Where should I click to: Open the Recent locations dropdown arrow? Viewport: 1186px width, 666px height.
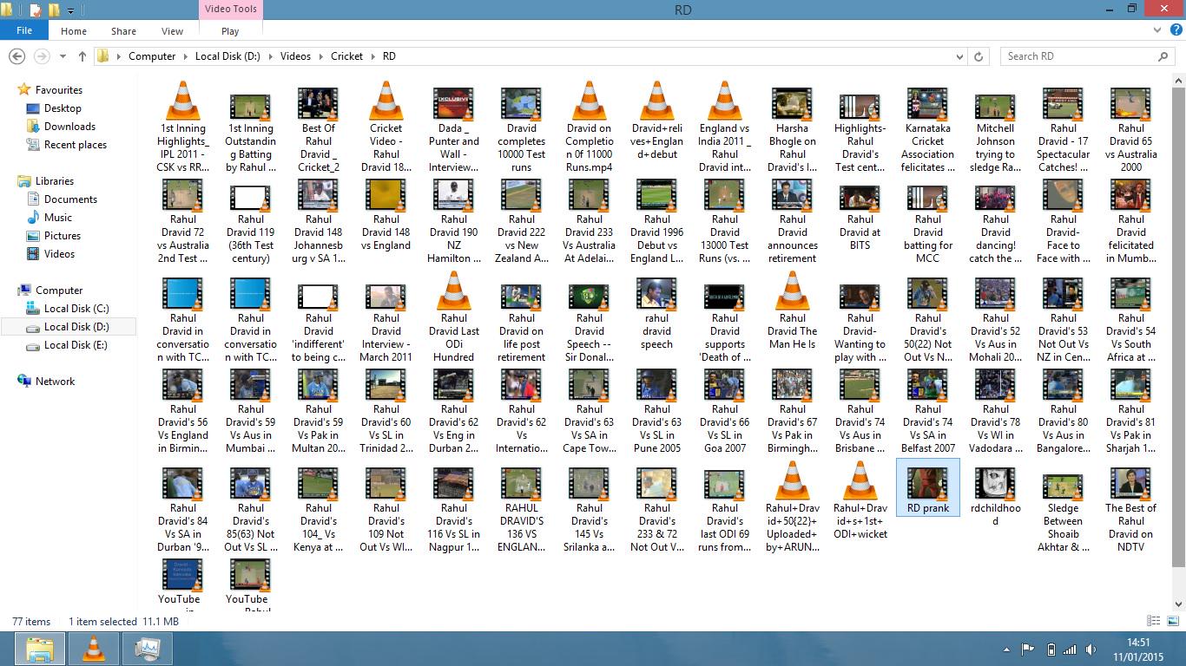(63, 56)
